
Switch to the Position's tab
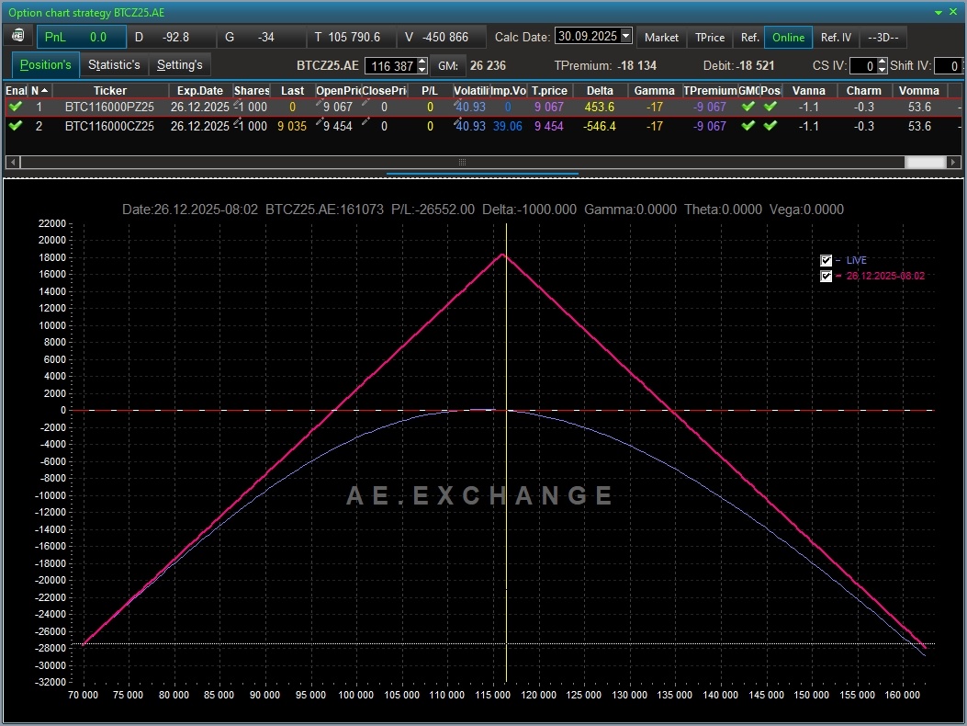coord(46,65)
